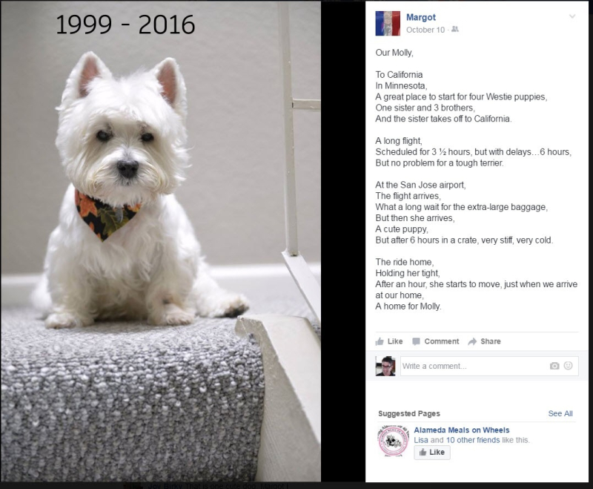593x489 pixels.
Task: Open the emoji picker smiley icon
Action: (568, 366)
